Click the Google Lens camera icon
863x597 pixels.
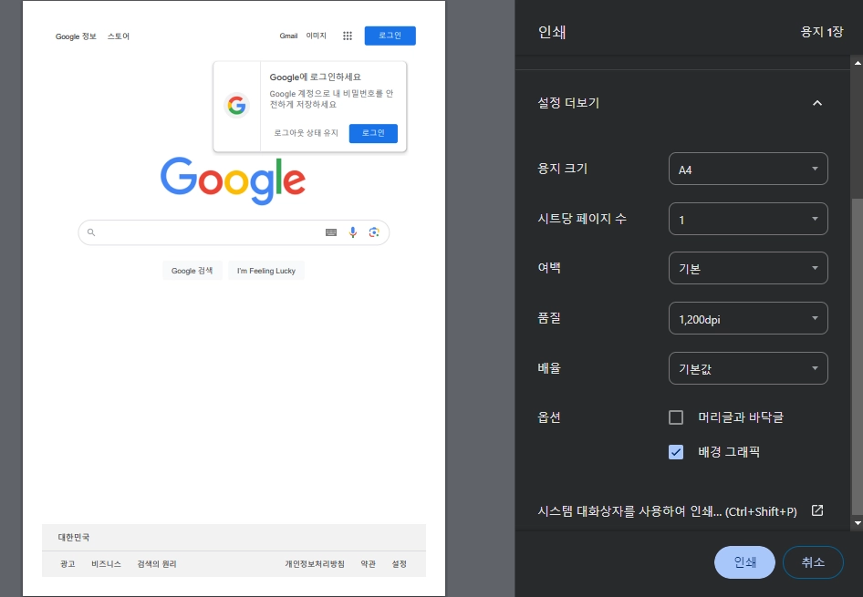tap(374, 232)
